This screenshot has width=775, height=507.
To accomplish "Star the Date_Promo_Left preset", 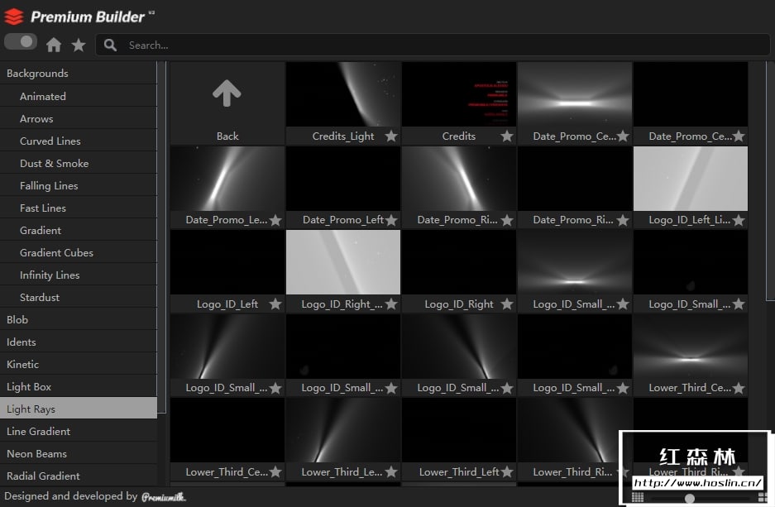I will point(391,220).
